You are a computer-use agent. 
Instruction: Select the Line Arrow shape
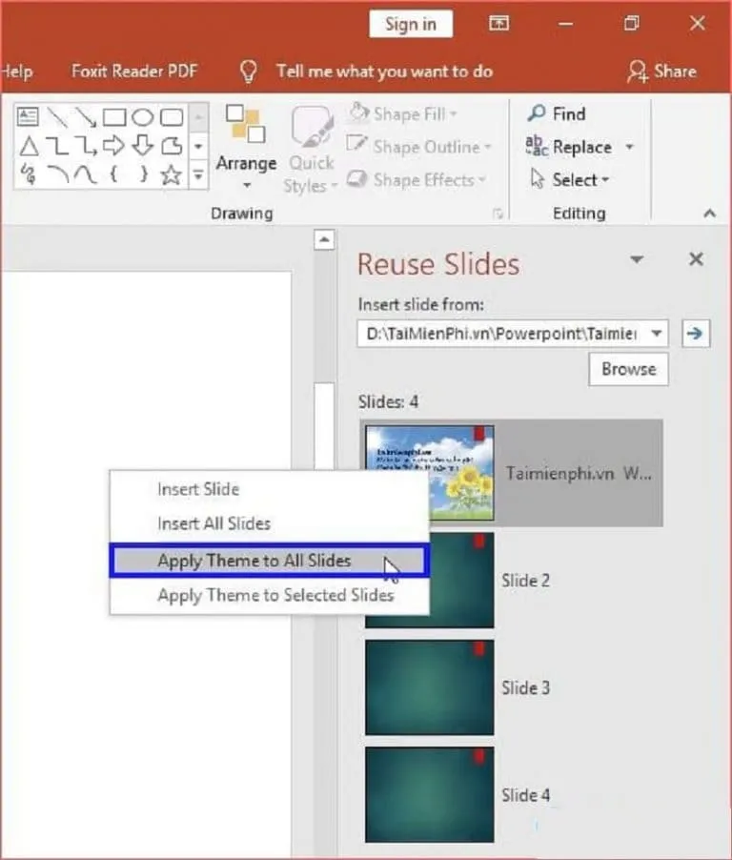coord(86,117)
